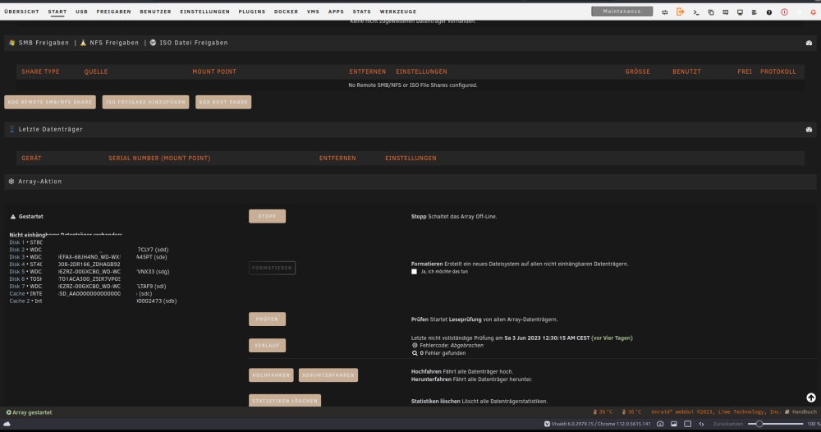Click the back-to-top arrow icon

tap(810, 398)
